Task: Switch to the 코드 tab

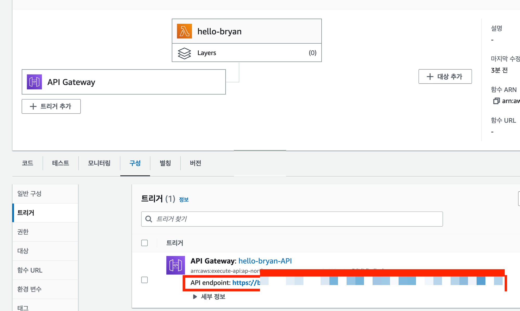Action: pos(28,163)
